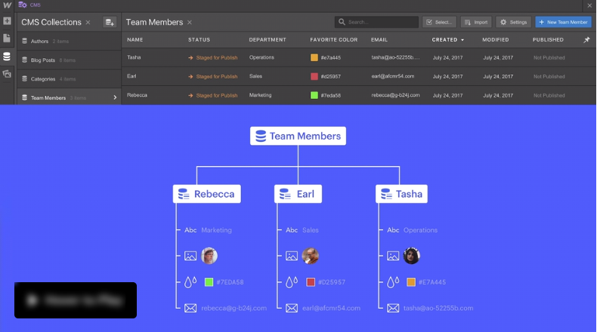This screenshot has width=597, height=332.
Task: Click the add new collection icon
Action: click(110, 23)
